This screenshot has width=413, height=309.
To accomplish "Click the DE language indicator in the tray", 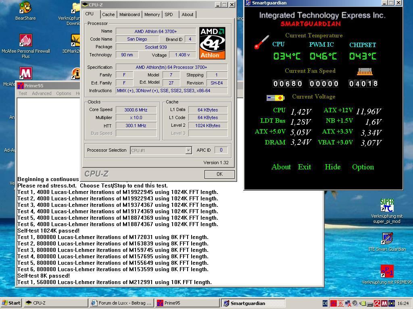I will click(325, 303).
